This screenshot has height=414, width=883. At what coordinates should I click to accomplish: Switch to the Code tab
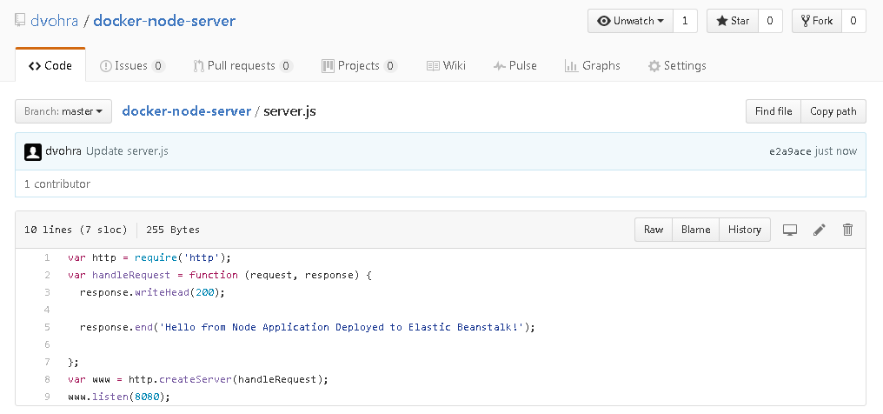(50, 66)
